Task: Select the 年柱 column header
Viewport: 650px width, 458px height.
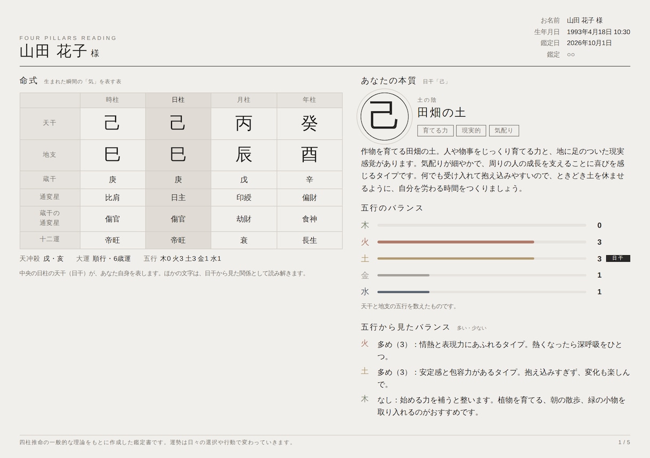Action: tap(310, 100)
